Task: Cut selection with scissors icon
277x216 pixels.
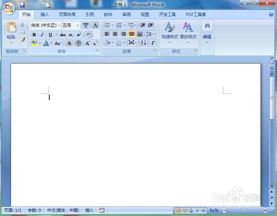Action: click(x=22, y=24)
